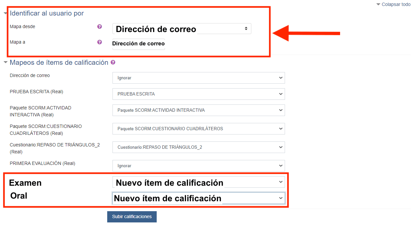Screen dimensions: 412x233
Task: Click the Subir calificaciones button
Action: pyautogui.click(x=132, y=217)
